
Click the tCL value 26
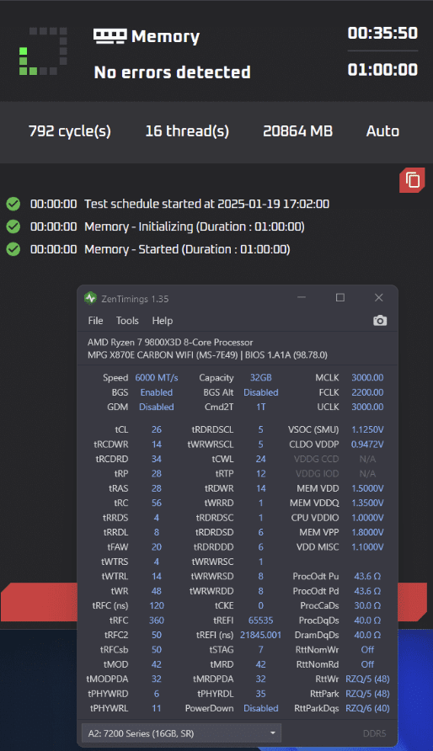point(157,429)
